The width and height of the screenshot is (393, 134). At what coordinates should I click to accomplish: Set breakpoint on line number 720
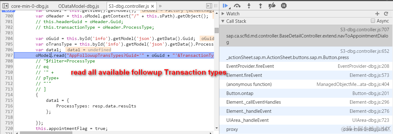click(x=8, y=128)
